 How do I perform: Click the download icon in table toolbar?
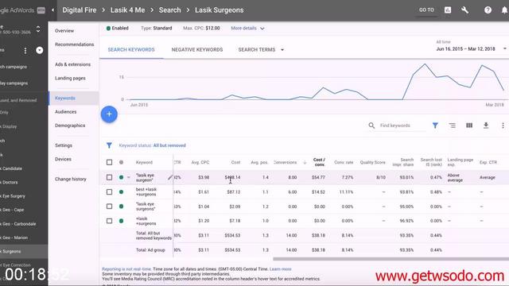[486, 126]
